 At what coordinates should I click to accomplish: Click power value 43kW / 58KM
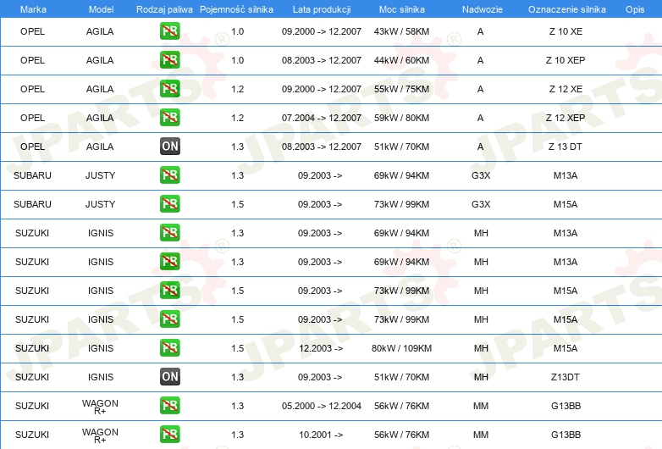[401, 31]
